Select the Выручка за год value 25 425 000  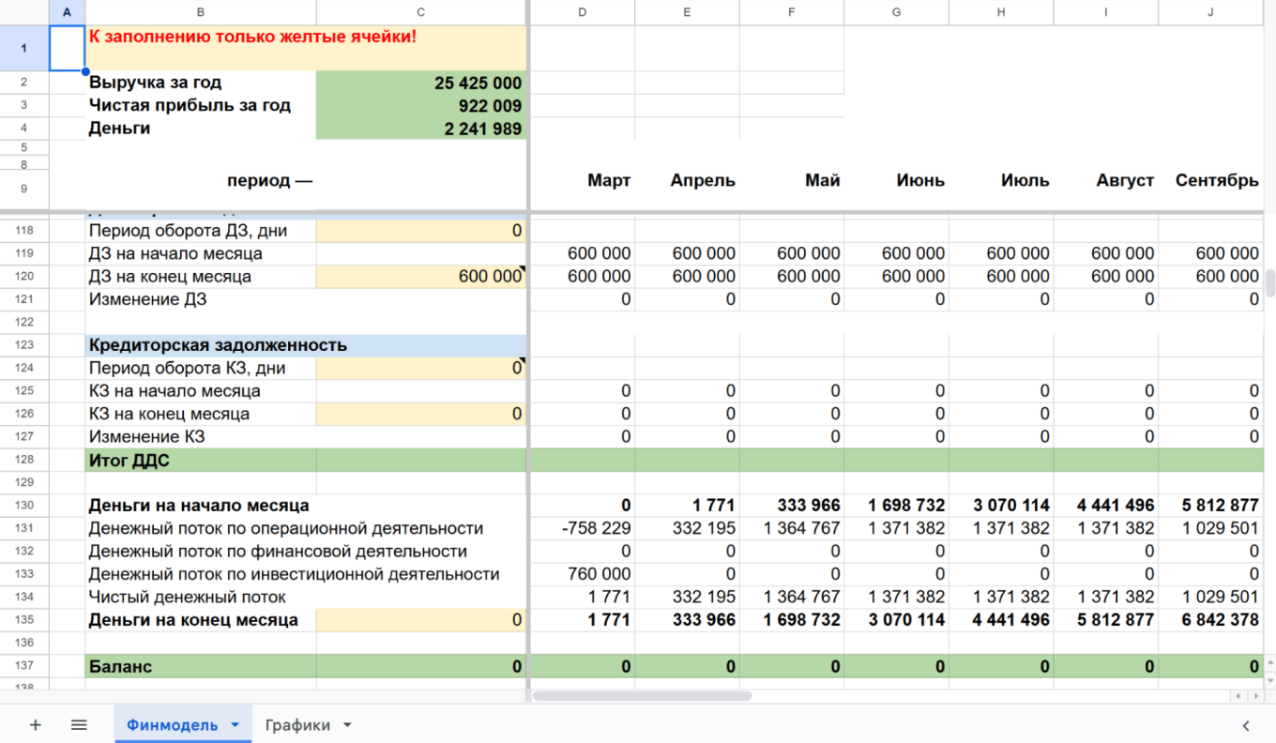(x=420, y=83)
